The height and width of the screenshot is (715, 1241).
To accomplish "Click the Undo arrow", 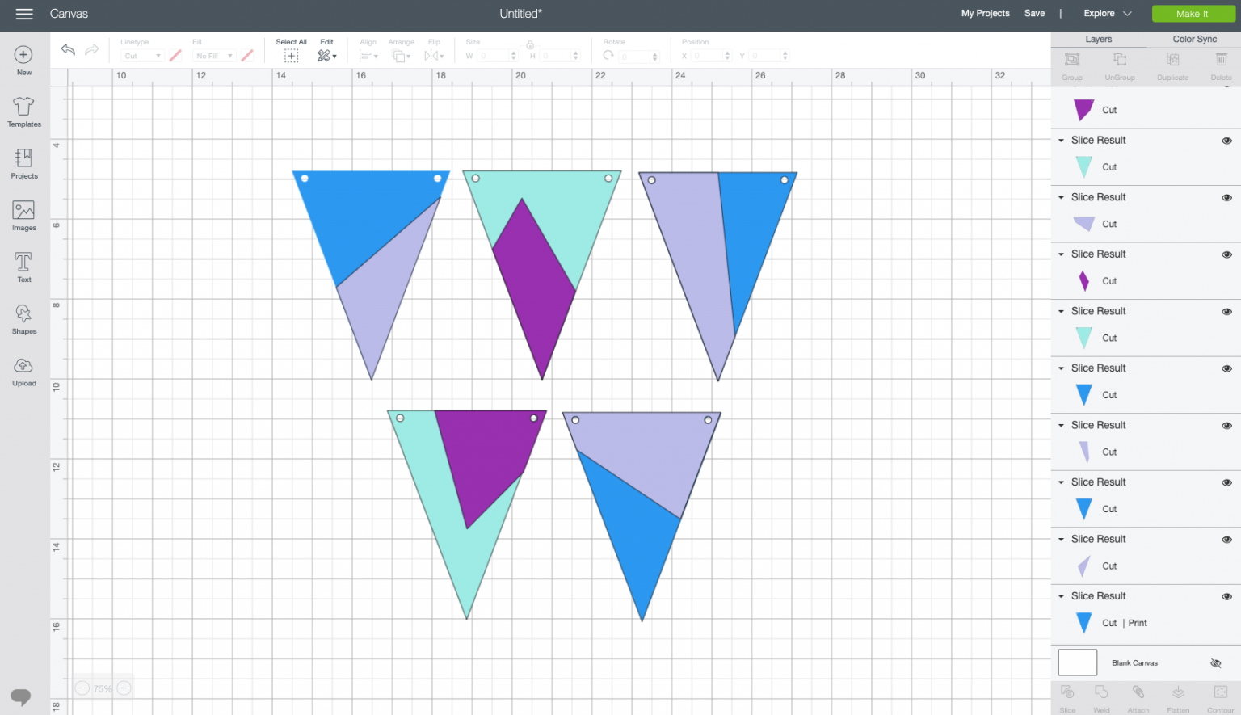I will [68, 50].
